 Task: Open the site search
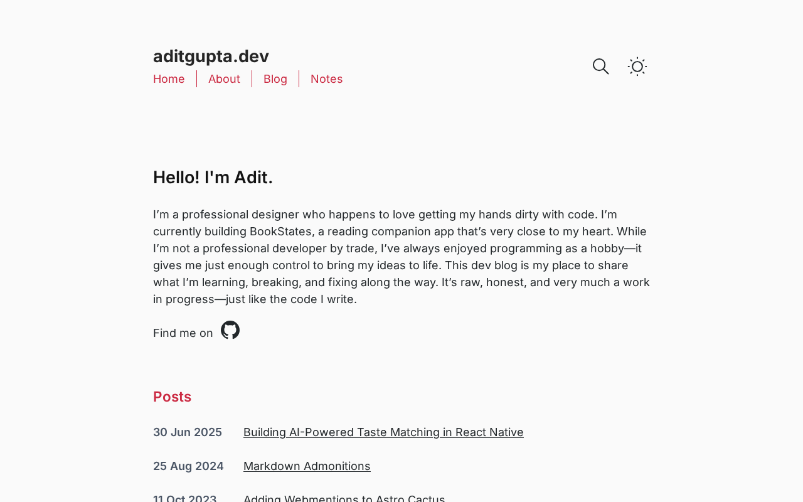pyautogui.click(x=600, y=67)
